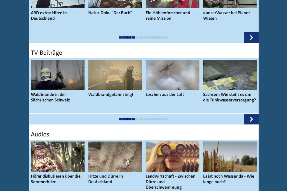This screenshot has height=191, width=287.
Task: Open 'ARD extra: Hitze in Deutschland' link
Action: click(x=49, y=16)
